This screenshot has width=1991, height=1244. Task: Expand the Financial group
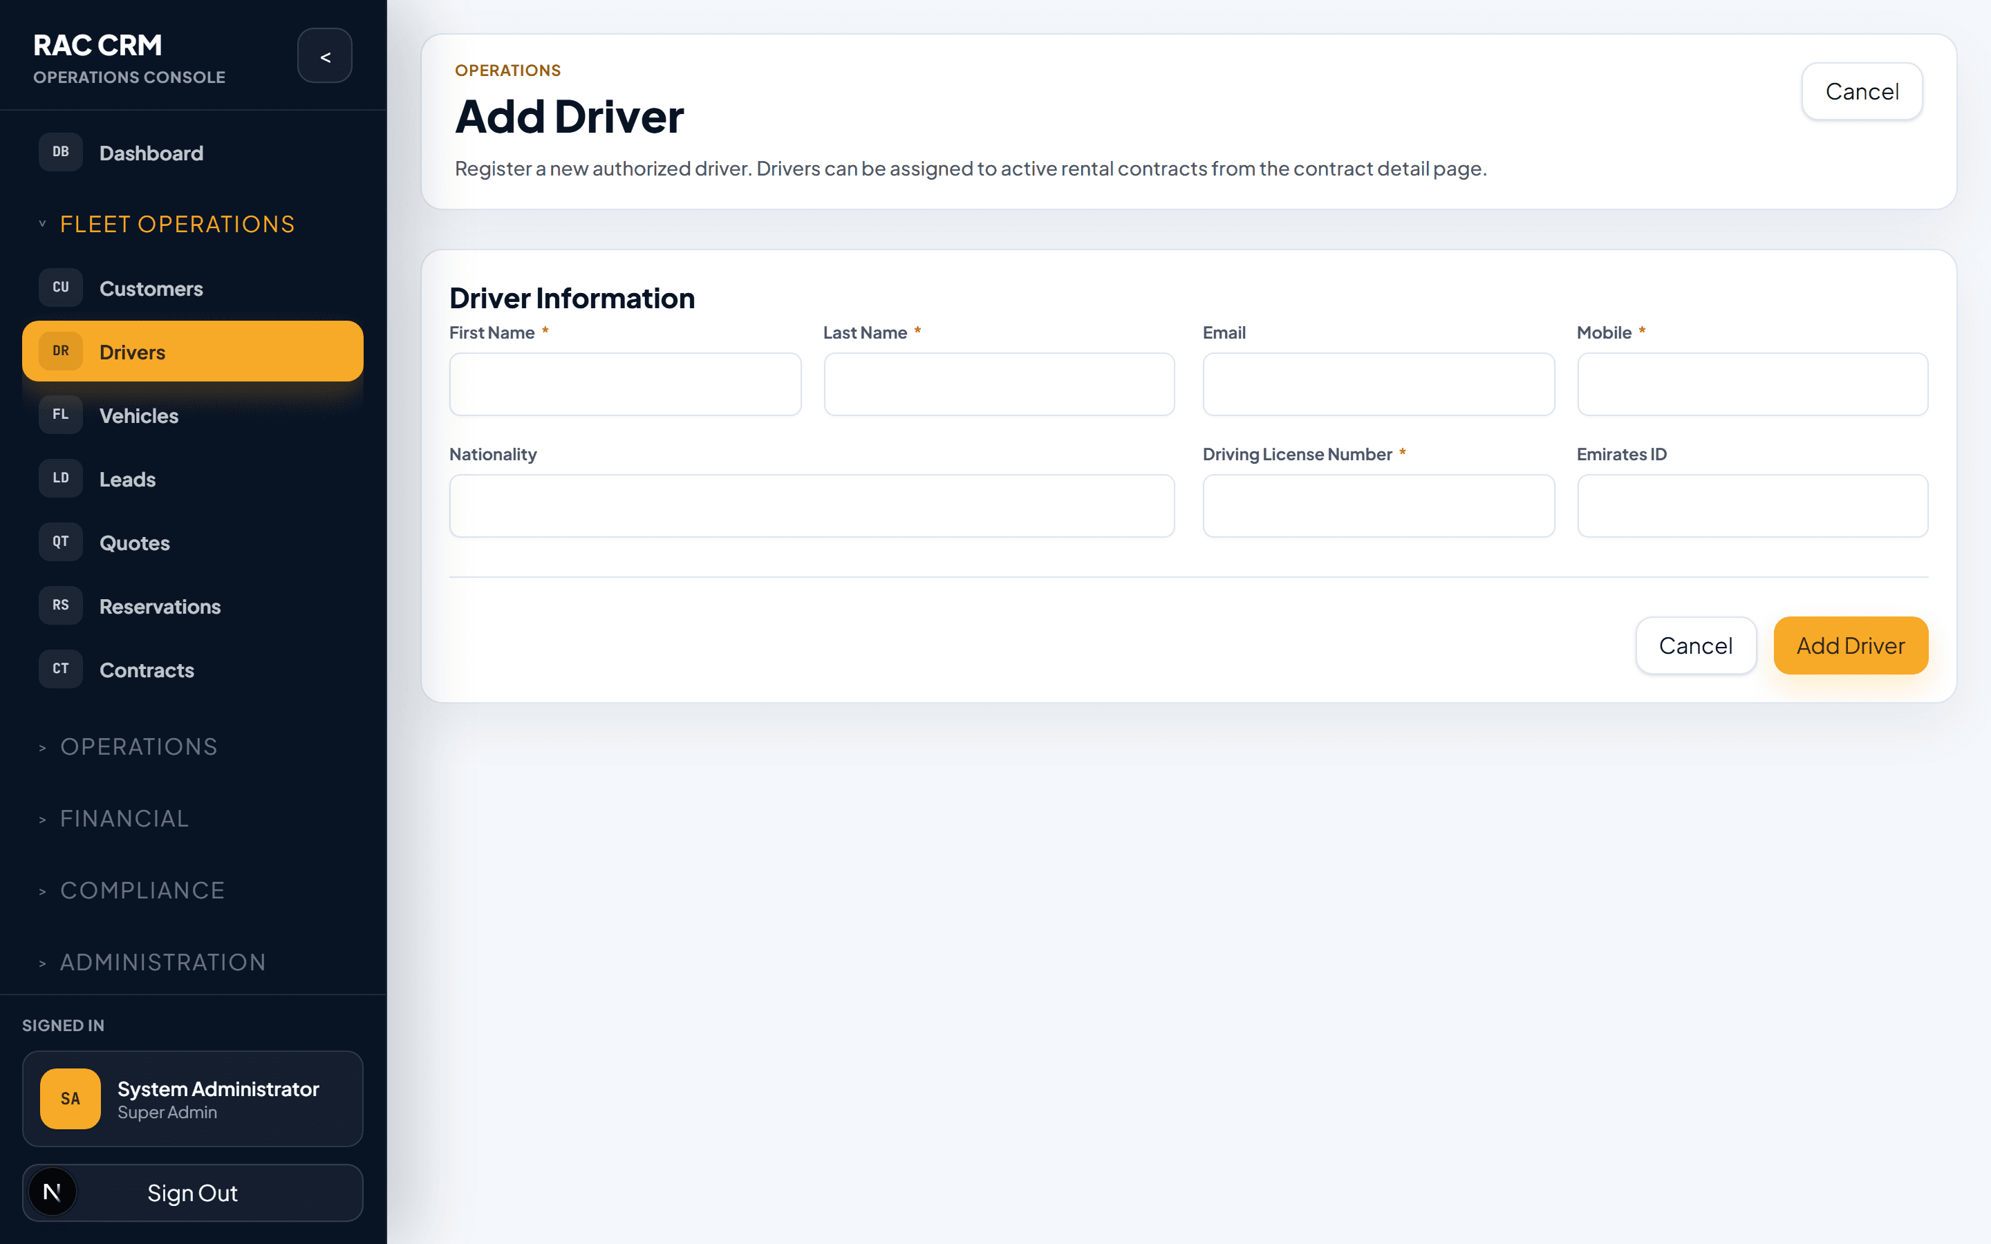pos(113,819)
